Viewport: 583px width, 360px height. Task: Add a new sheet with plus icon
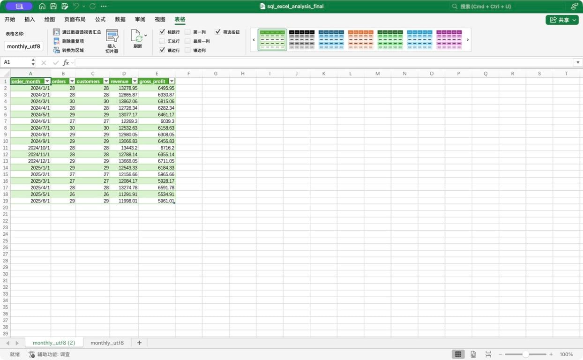(139, 343)
